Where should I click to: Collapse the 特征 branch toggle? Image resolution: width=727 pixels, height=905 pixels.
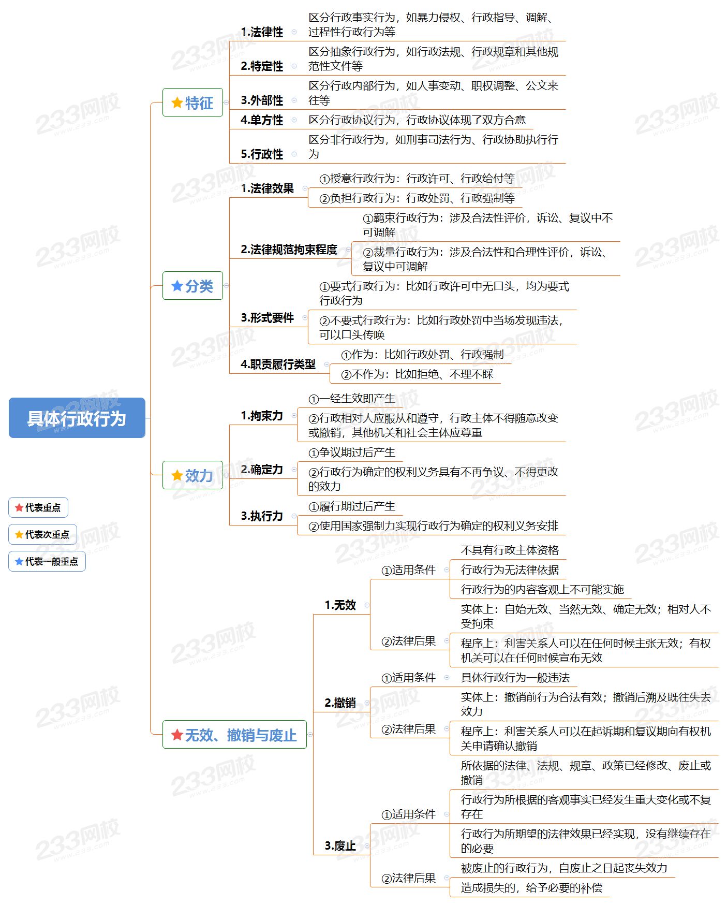226,103
